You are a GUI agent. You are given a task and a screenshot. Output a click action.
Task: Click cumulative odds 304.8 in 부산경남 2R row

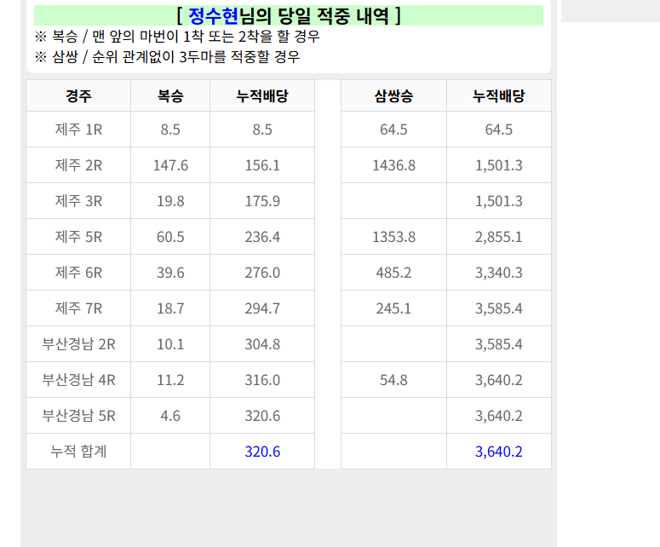click(x=262, y=344)
